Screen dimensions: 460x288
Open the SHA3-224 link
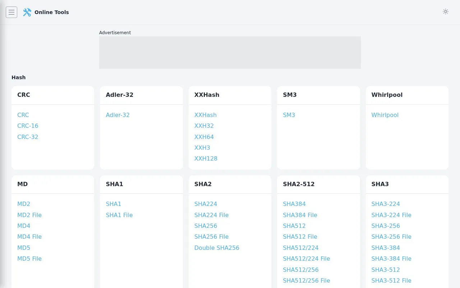386,204
